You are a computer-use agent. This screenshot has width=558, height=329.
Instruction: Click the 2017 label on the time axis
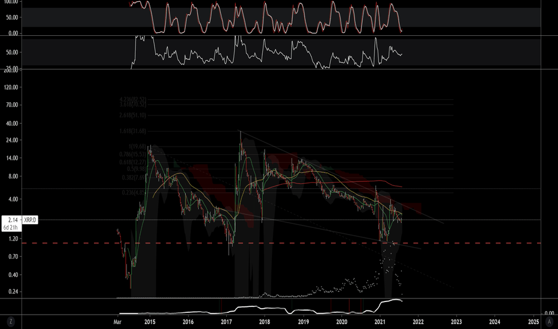pyautogui.click(x=226, y=322)
